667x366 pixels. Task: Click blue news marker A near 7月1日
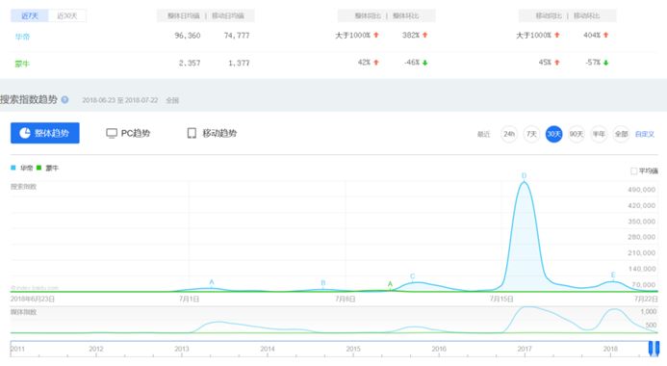point(212,282)
